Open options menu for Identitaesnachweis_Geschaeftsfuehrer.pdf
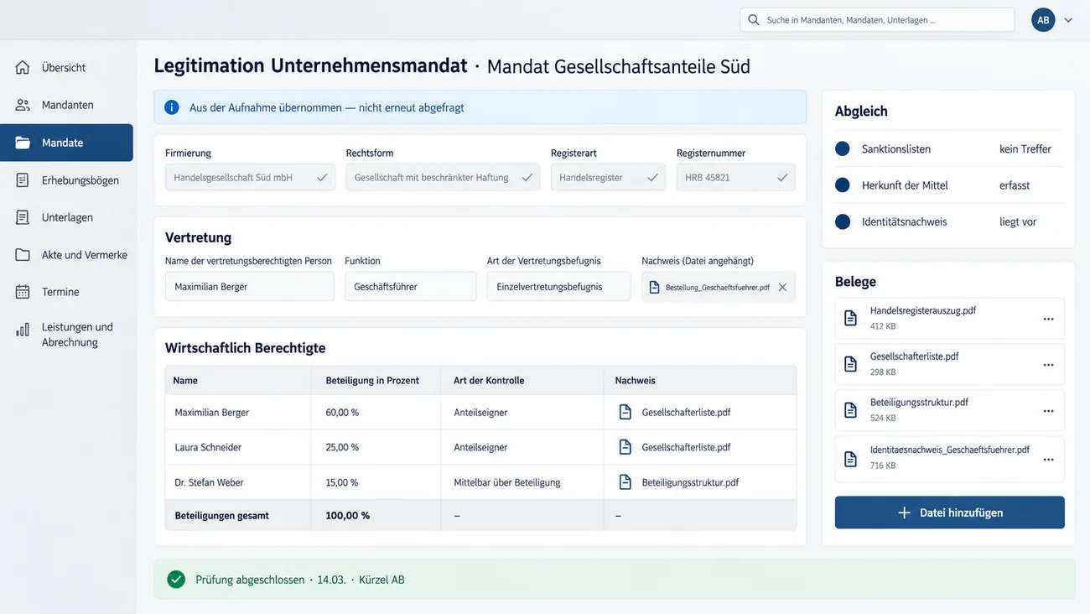The height and width of the screenshot is (614, 1090). tap(1048, 460)
